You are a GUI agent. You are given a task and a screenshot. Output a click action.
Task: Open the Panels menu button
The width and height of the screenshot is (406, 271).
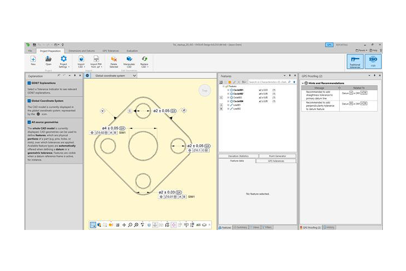361,50
